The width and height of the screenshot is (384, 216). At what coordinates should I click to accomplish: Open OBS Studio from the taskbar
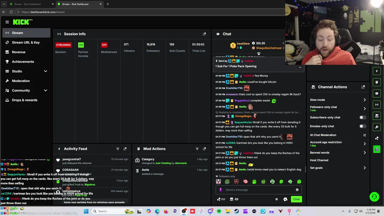[x=184, y=211]
